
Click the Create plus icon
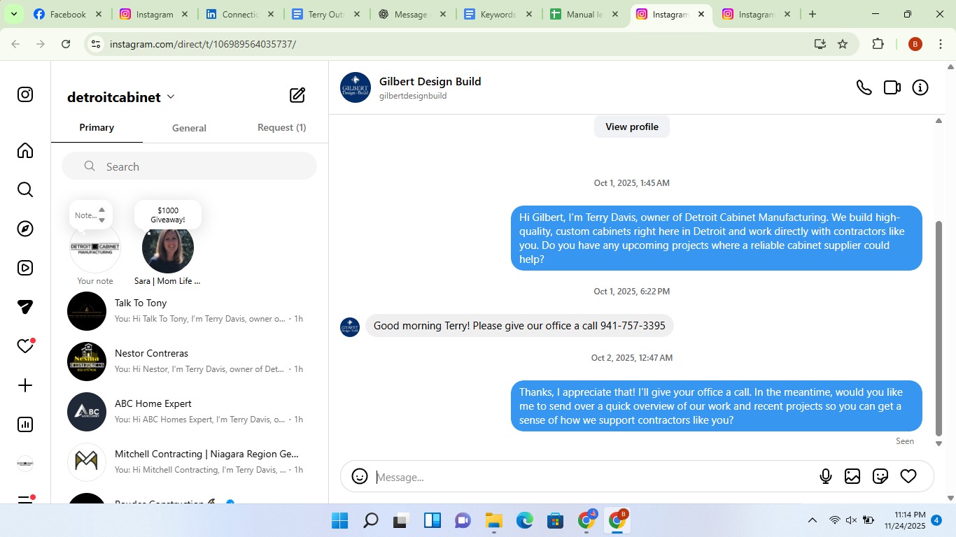(25, 385)
